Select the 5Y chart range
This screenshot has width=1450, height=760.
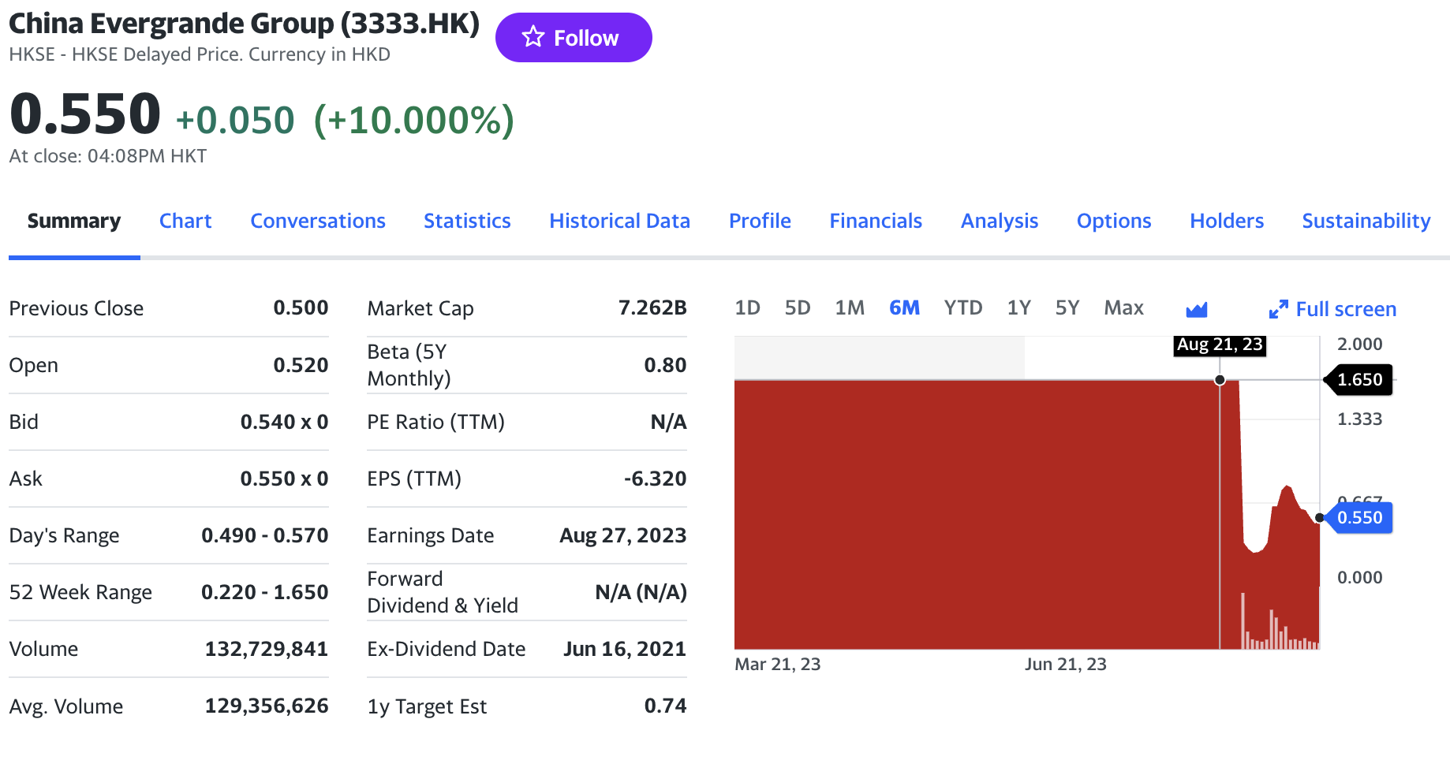1067,307
